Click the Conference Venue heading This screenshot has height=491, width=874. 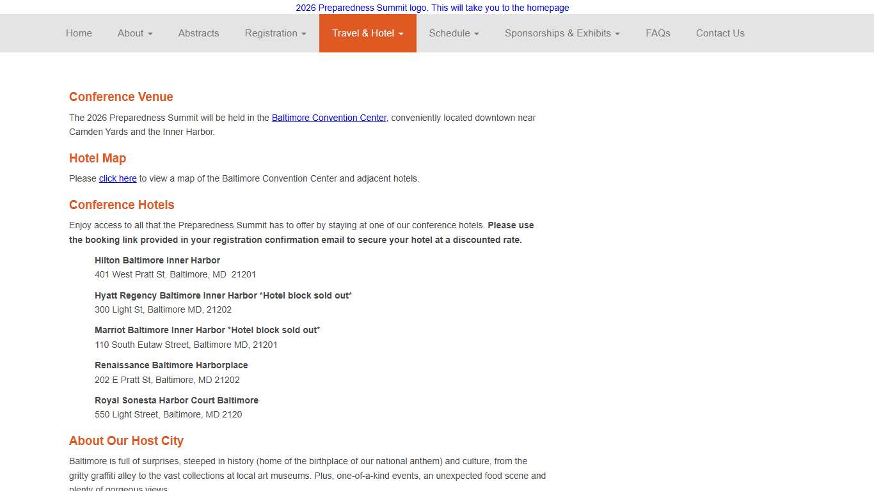(121, 97)
